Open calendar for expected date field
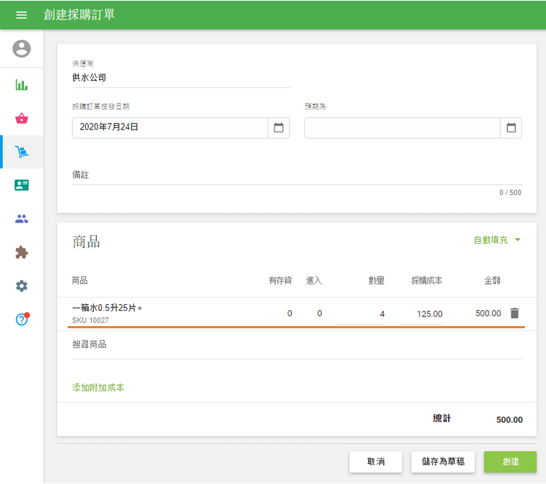 pyautogui.click(x=511, y=127)
